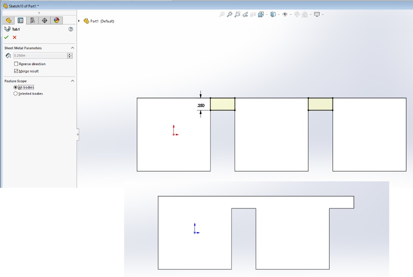Open the FeatureManager design tree tab
This screenshot has height=277, width=413.
9,20
